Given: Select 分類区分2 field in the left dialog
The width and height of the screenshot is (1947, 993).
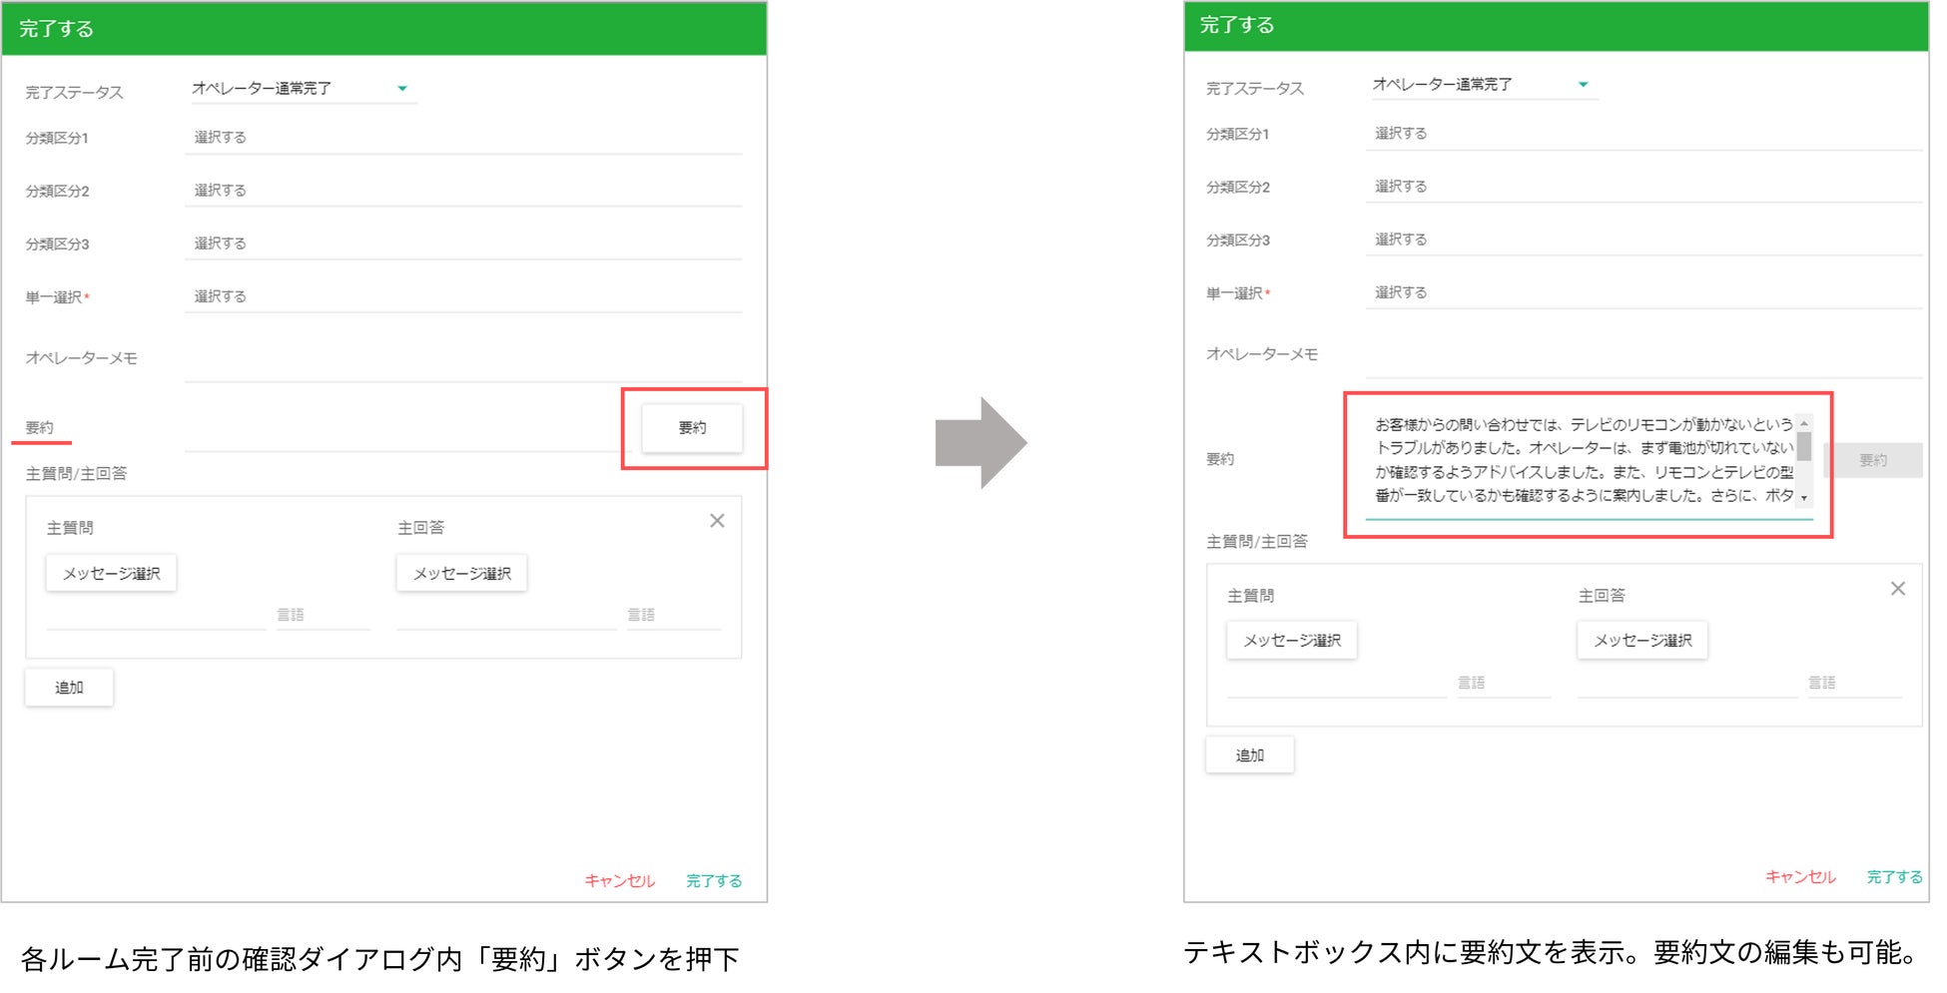Looking at the screenshot, I should pos(463,191).
